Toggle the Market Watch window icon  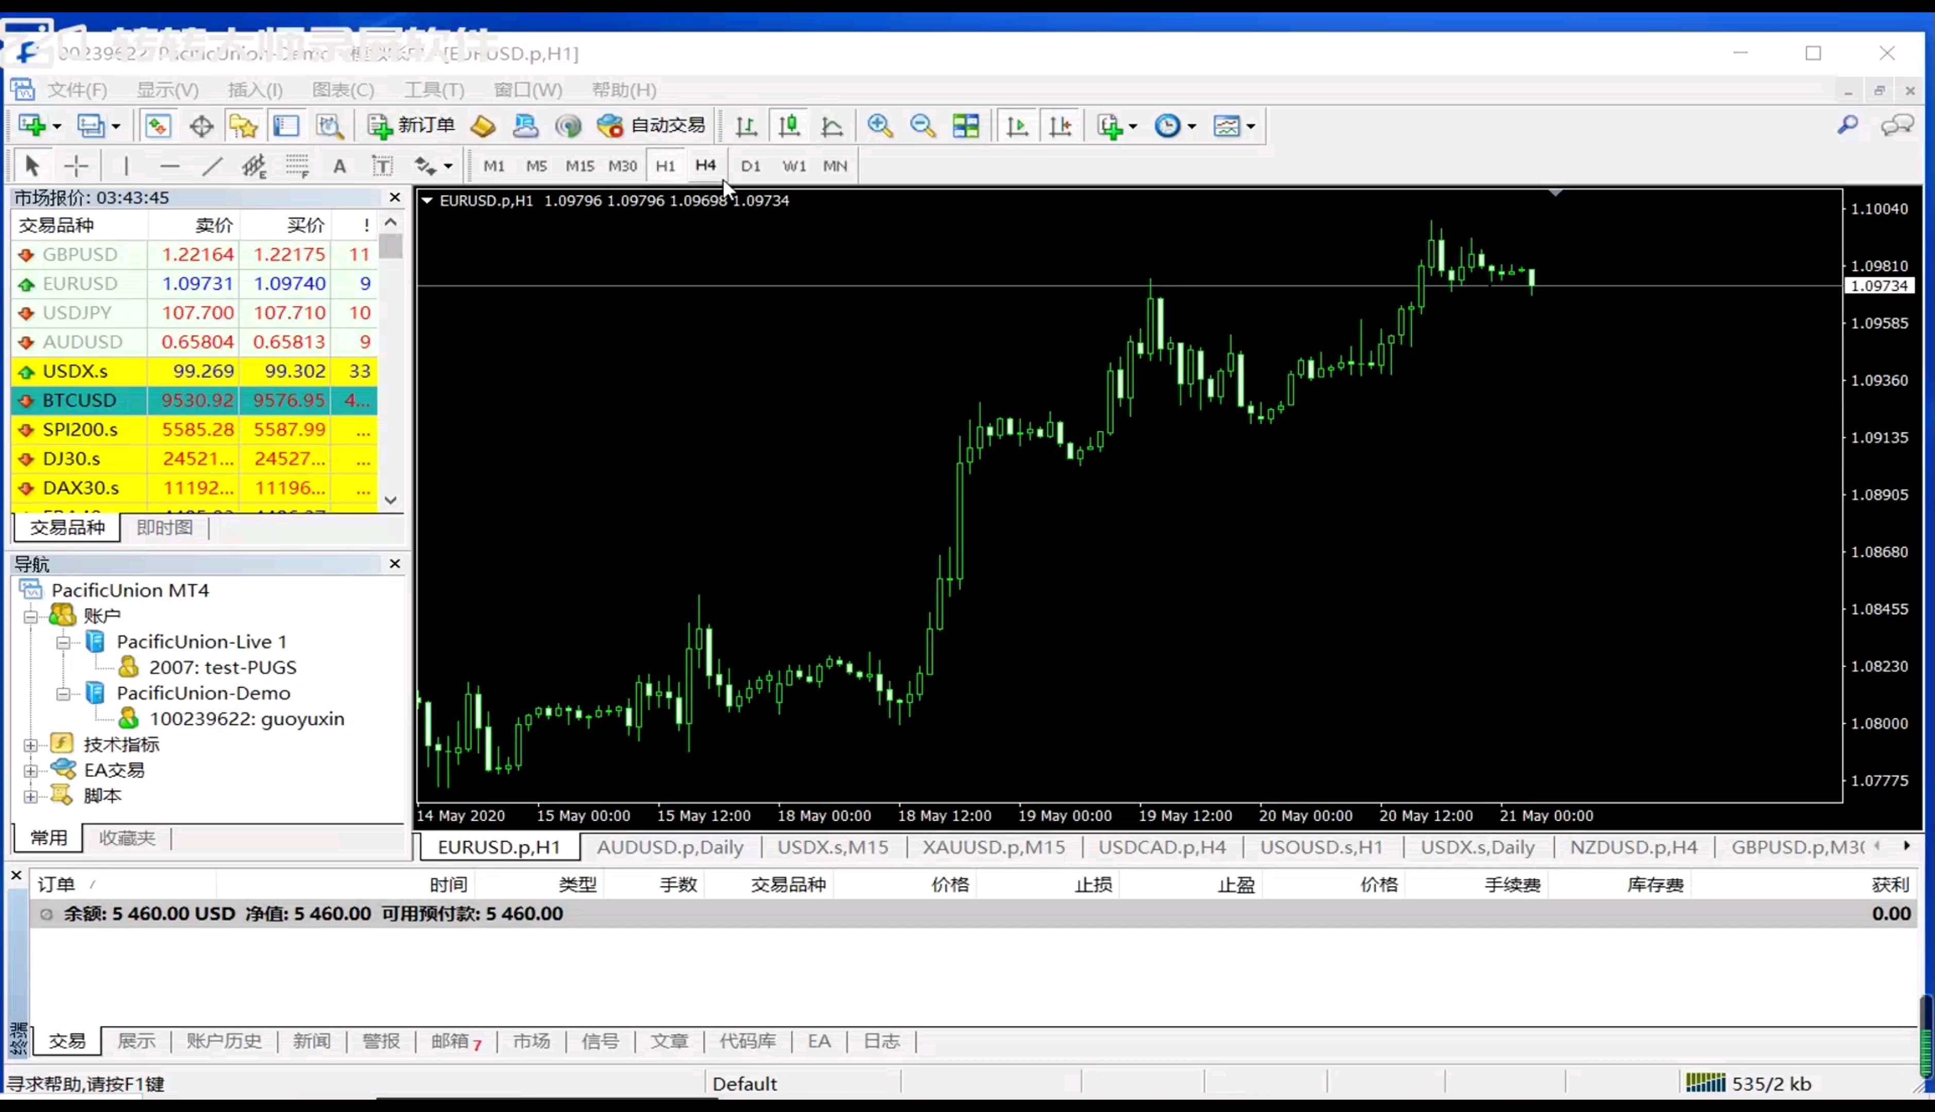click(158, 126)
